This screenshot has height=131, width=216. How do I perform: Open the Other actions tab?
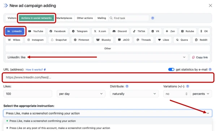(x=85, y=18)
